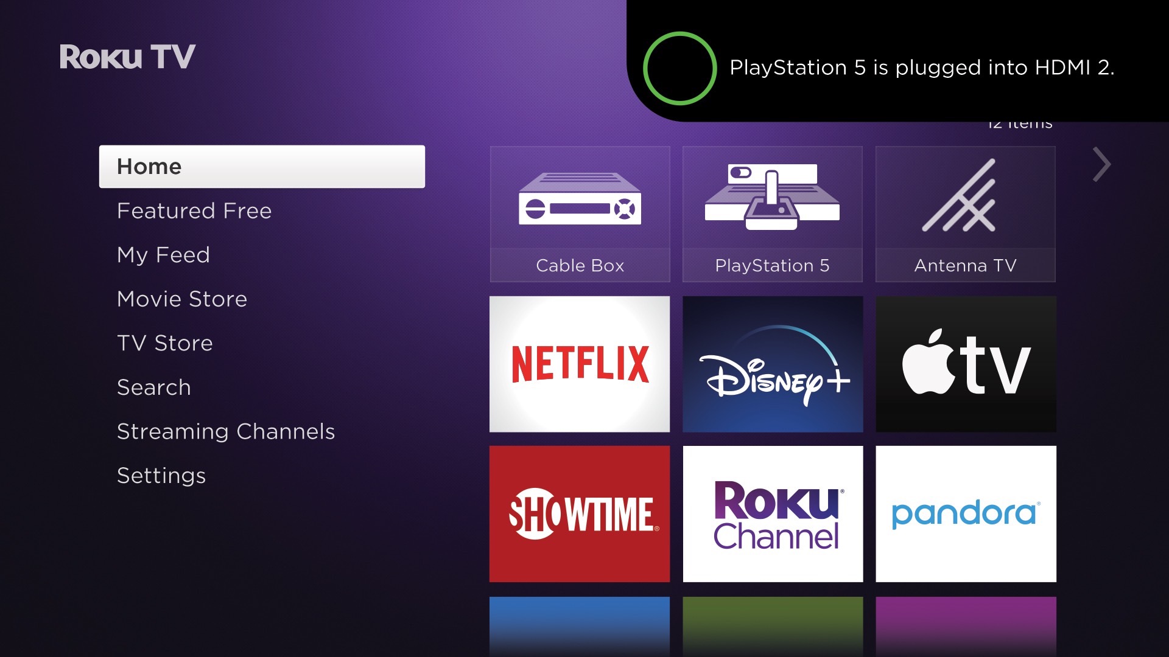1169x657 pixels.
Task: Expand right arrow for more items
Action: point(1101,165)
